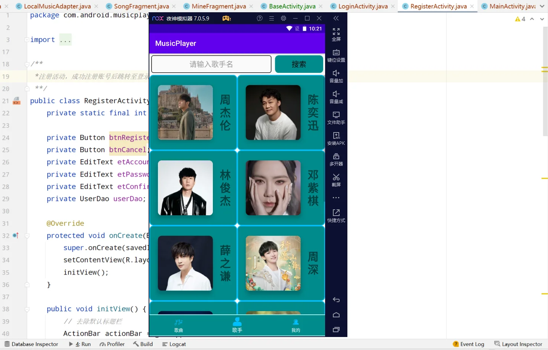Increase emulator volume (音量加)
This screenshot has height=350, width=548.
click(x=336, y=76)
